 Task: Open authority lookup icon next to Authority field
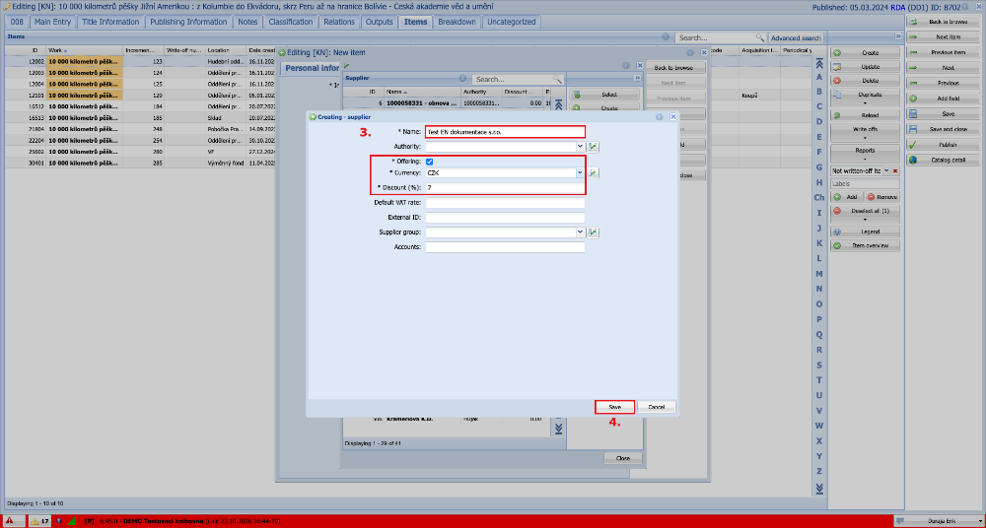pyautogui.click(x=593, y=147)
